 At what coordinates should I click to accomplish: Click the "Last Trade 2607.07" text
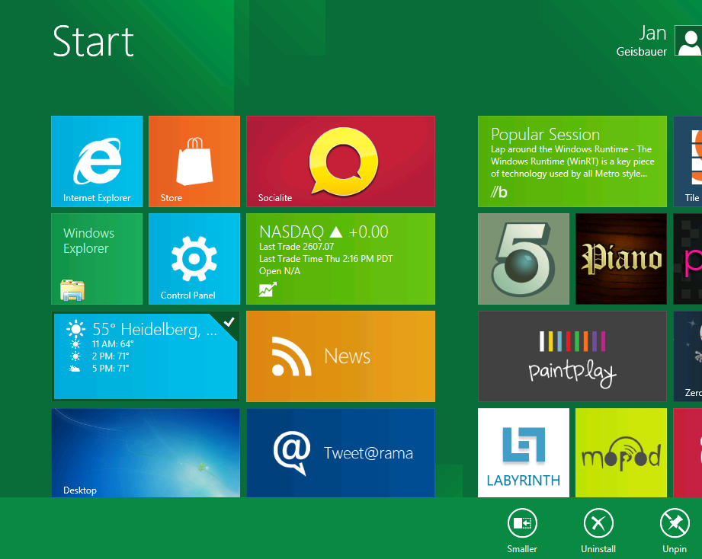click(x=297, y=247)
